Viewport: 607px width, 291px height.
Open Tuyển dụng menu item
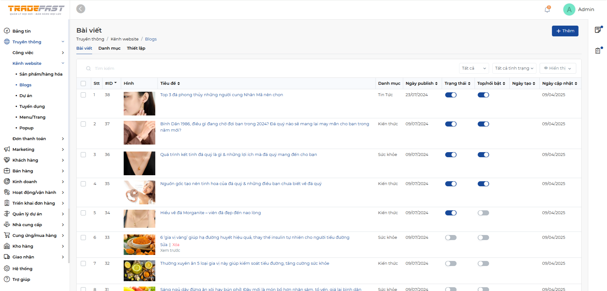[32, 106]
